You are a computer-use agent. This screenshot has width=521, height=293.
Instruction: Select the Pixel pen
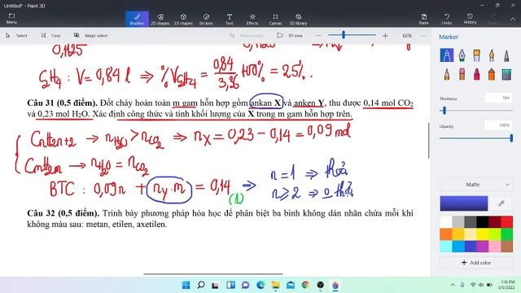click(506, 55)
